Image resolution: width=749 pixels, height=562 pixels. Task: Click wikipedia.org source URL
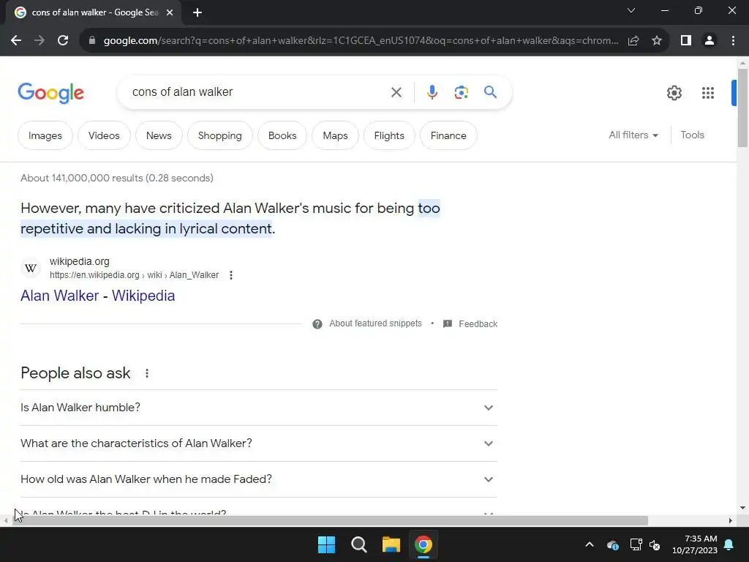click(135, 275)
